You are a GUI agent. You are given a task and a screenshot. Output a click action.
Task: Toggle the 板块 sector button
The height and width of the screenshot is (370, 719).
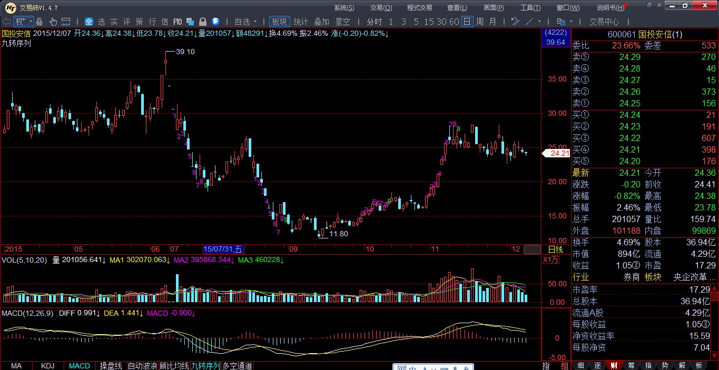279,22
